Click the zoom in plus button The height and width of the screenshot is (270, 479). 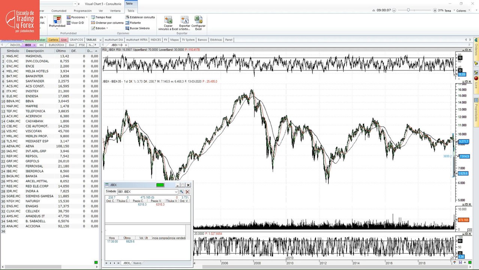(x=434, y=10)
